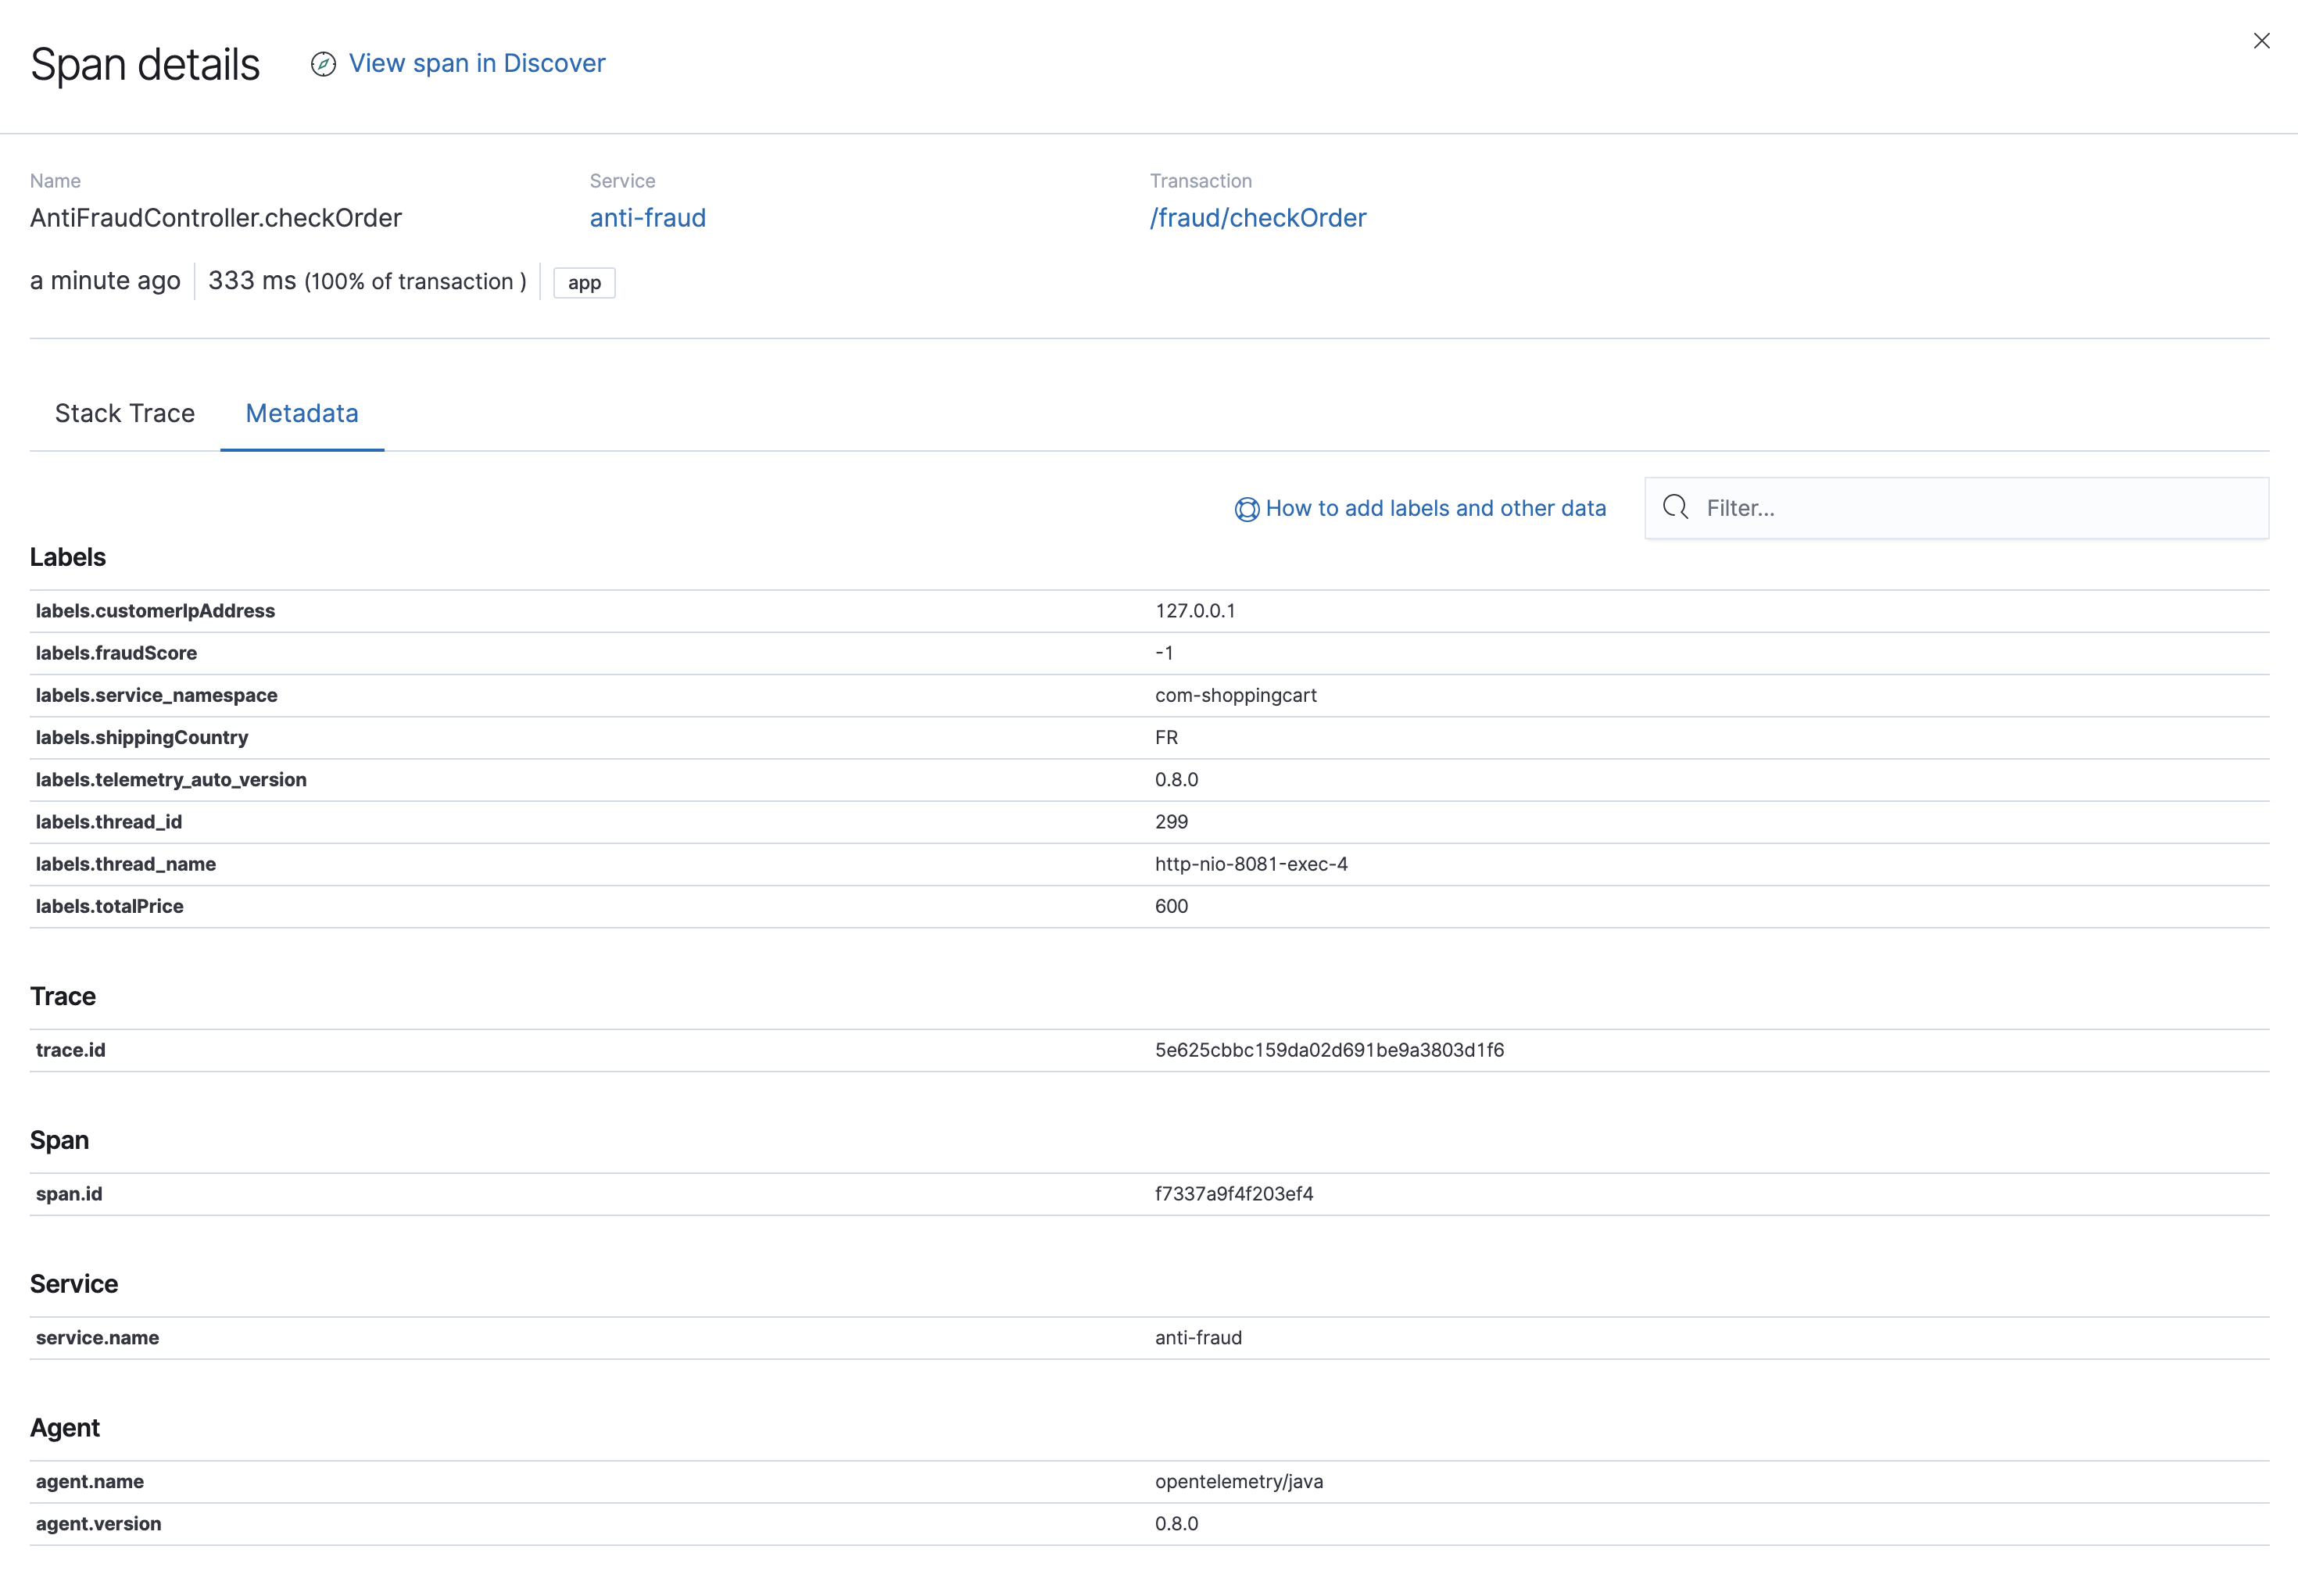Click the trace.id key
2298x1596 pixels.
click(x=71, y=1050)
